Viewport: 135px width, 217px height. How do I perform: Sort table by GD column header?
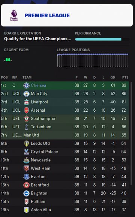click(x=112, y=77)
